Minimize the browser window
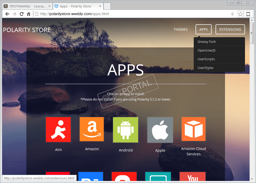The height and width of the screenshot is (183, 256). (x=231, y=3)
